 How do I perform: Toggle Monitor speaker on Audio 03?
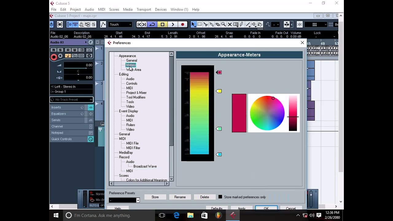(60, 56)
